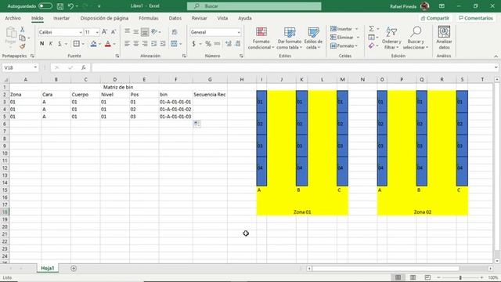The image size is (501, 282).
Task: Open Estilos de celda gallery
Action: point(313,38)
